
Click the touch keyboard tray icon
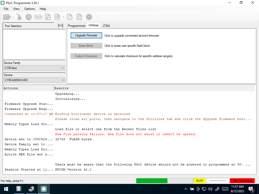tap(225, 189)
